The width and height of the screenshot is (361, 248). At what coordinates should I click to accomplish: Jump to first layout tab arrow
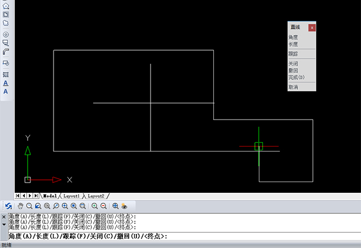click(17, 196)
